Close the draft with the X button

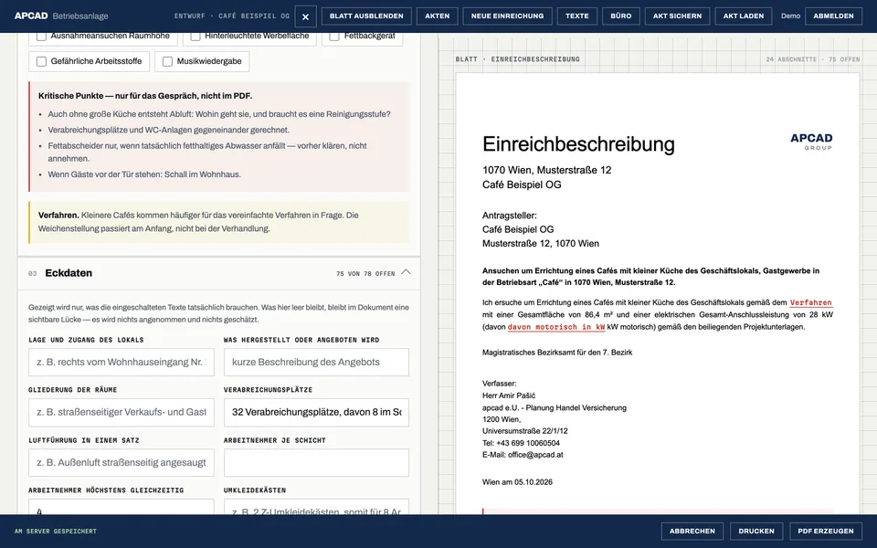305,16
